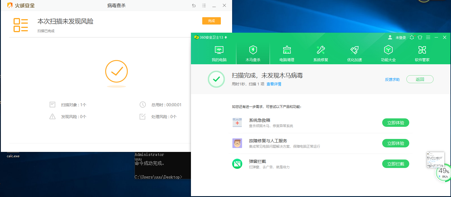Screen dimensions: 451x197
Task: Open the Huorong title bar menu icon
Action: coord(204,5)
